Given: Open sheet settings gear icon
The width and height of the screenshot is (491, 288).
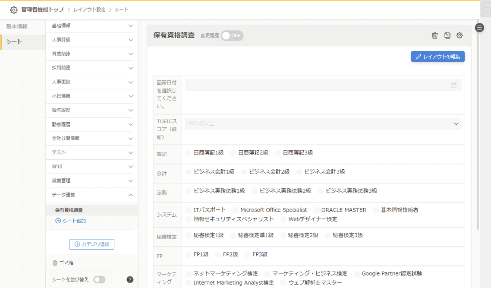Looking at the screenshot, I should 460,35.
